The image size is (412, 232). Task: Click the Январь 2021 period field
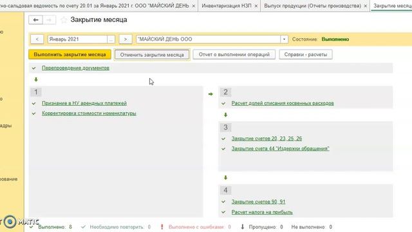[x=77, y=39]
